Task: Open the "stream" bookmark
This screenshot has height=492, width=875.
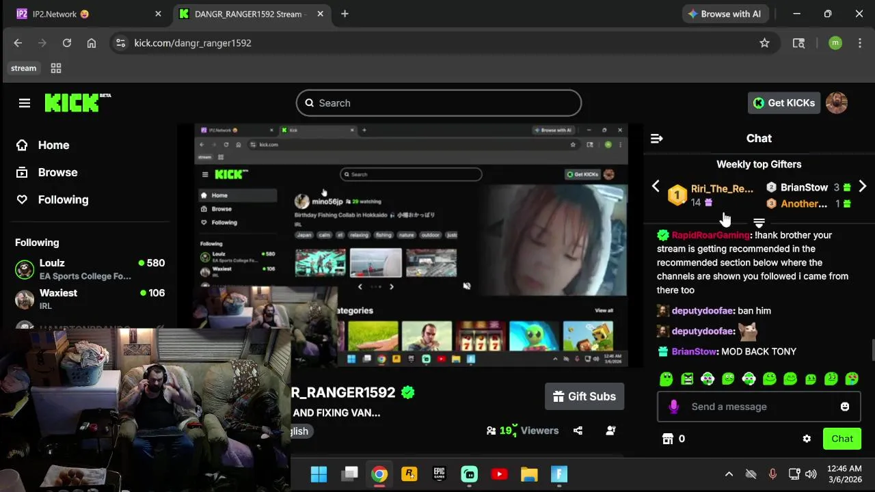Action: pos(23,68)
